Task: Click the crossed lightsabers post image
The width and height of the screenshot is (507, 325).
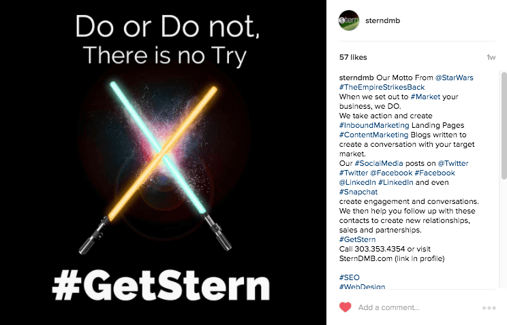Action: [x=163, y=162]
